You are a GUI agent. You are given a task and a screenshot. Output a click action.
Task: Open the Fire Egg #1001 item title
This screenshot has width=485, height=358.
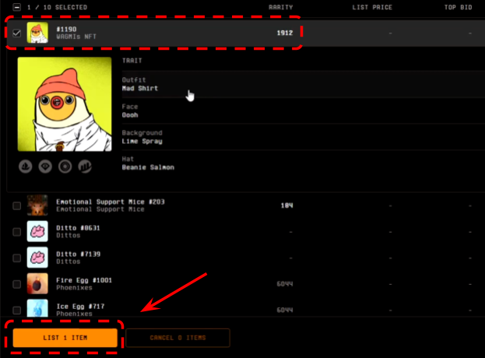[84, 280]
